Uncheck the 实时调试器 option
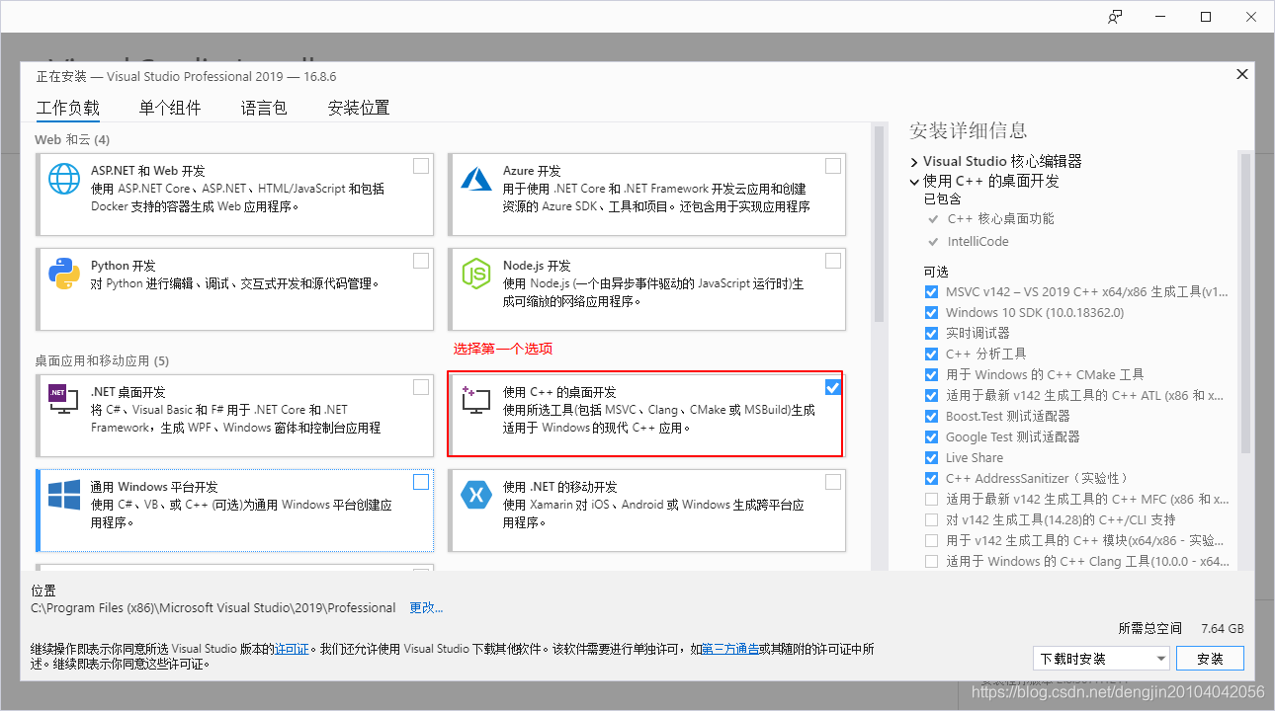Viewport: 1275px width, 711px height. point(931,333)
